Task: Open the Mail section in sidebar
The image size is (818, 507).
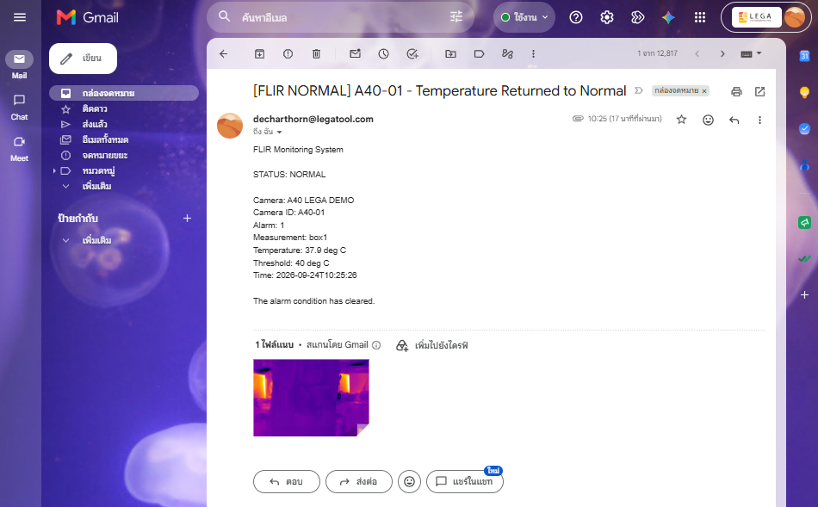Action: pos(19,65)
